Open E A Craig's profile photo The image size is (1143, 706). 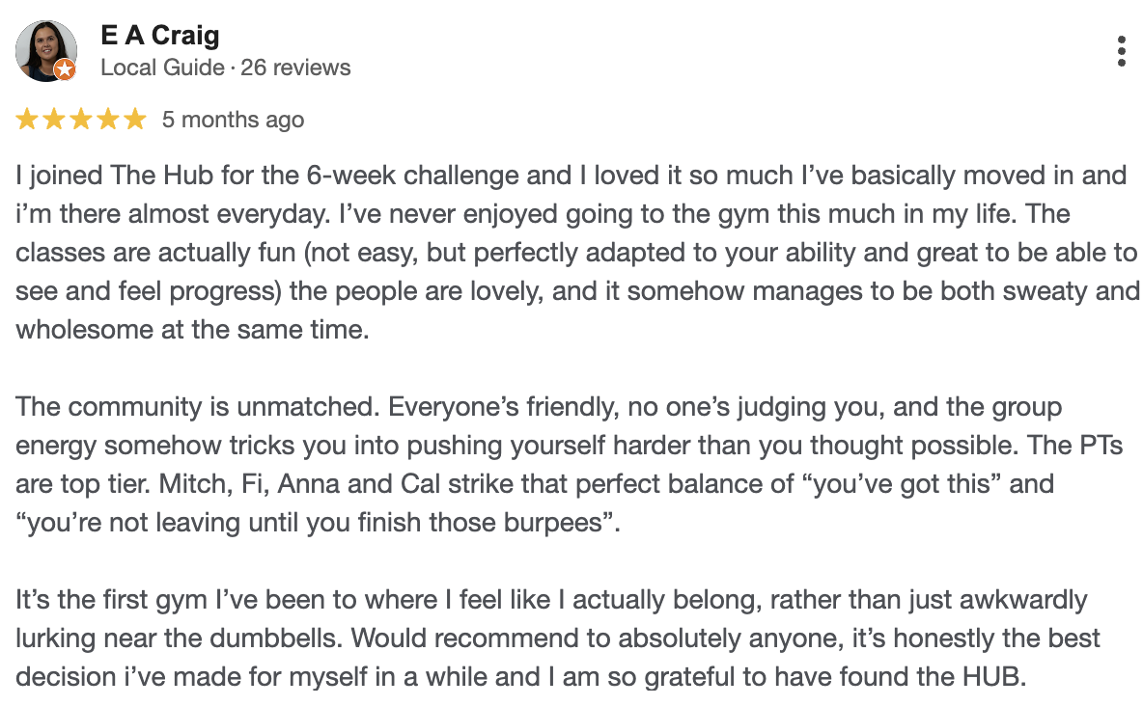(x=45, y=50)
